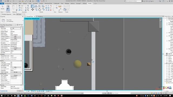The image size is (173, 97).
Task: Save project via quick access toolbar
Action: click(8, 1)
